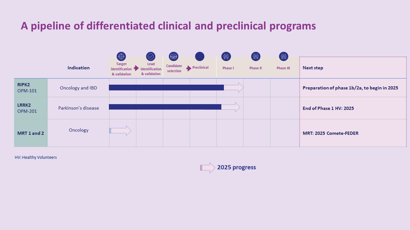Click the purple arrow before Lead identification
The height and width of the screenshot is (230, 410).
coord(136,68)
